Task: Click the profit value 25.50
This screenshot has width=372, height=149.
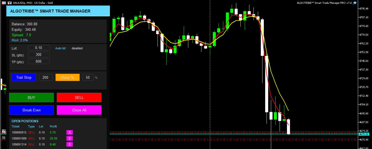Action: pos(53,138)
